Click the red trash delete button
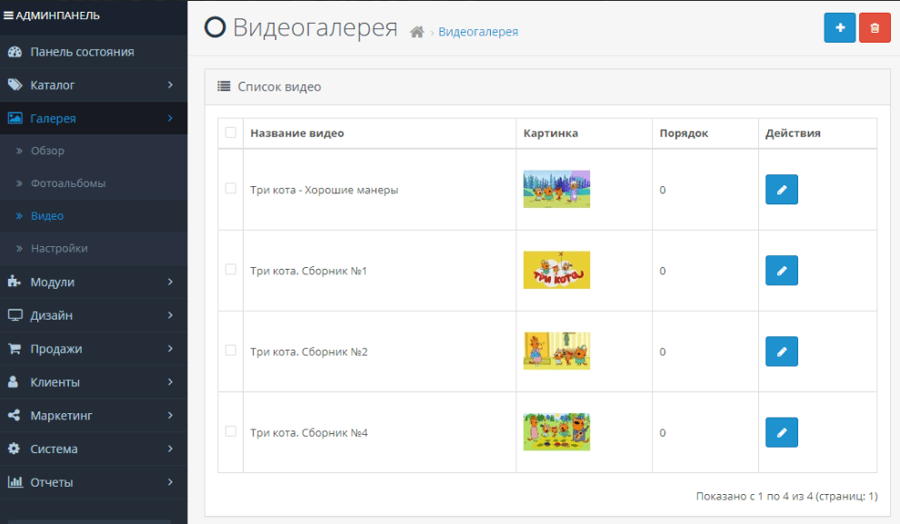Screen dimensions: 900x524 [875, 28]
